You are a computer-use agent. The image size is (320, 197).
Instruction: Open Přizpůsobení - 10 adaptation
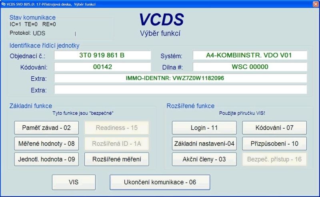[274, 143]
